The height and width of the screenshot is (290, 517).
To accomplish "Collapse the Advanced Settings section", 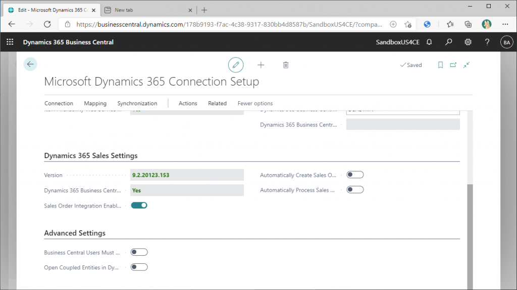I will [75, 233].
